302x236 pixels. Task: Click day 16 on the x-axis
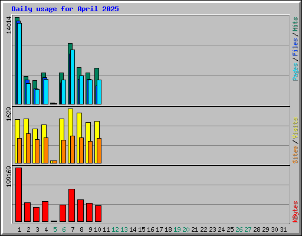click(x=150, y=230)
